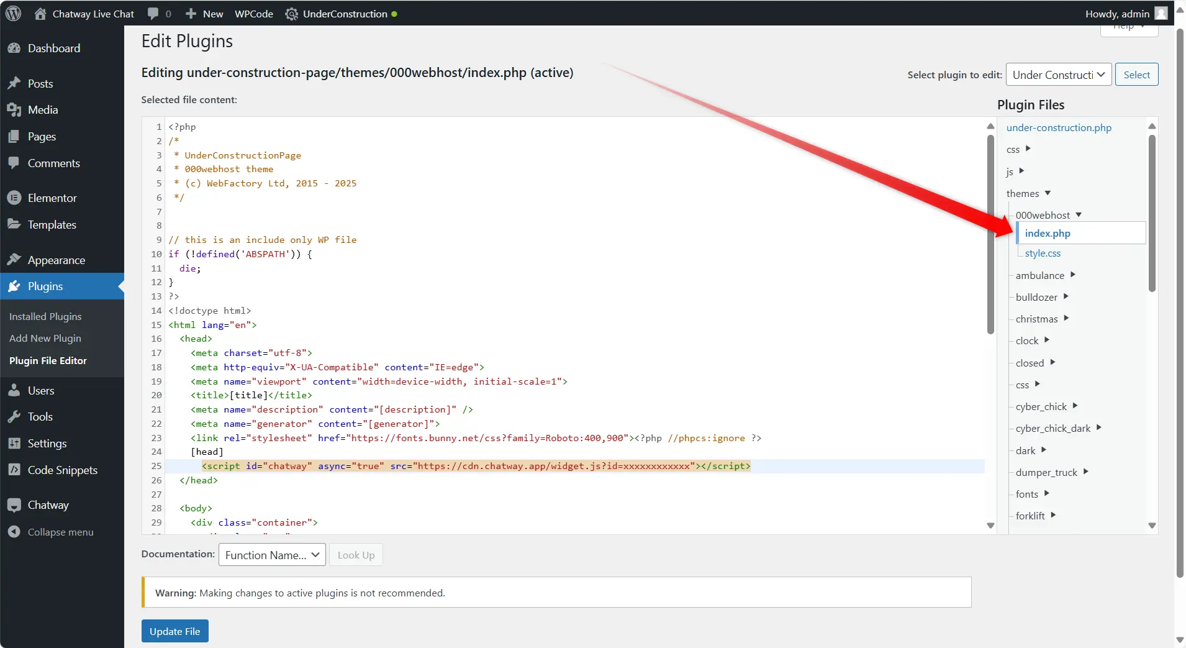Screen dimensions: 1186x648
Task: Click the home icon beside Chatway Live Chat
Action: click(40, 14)
